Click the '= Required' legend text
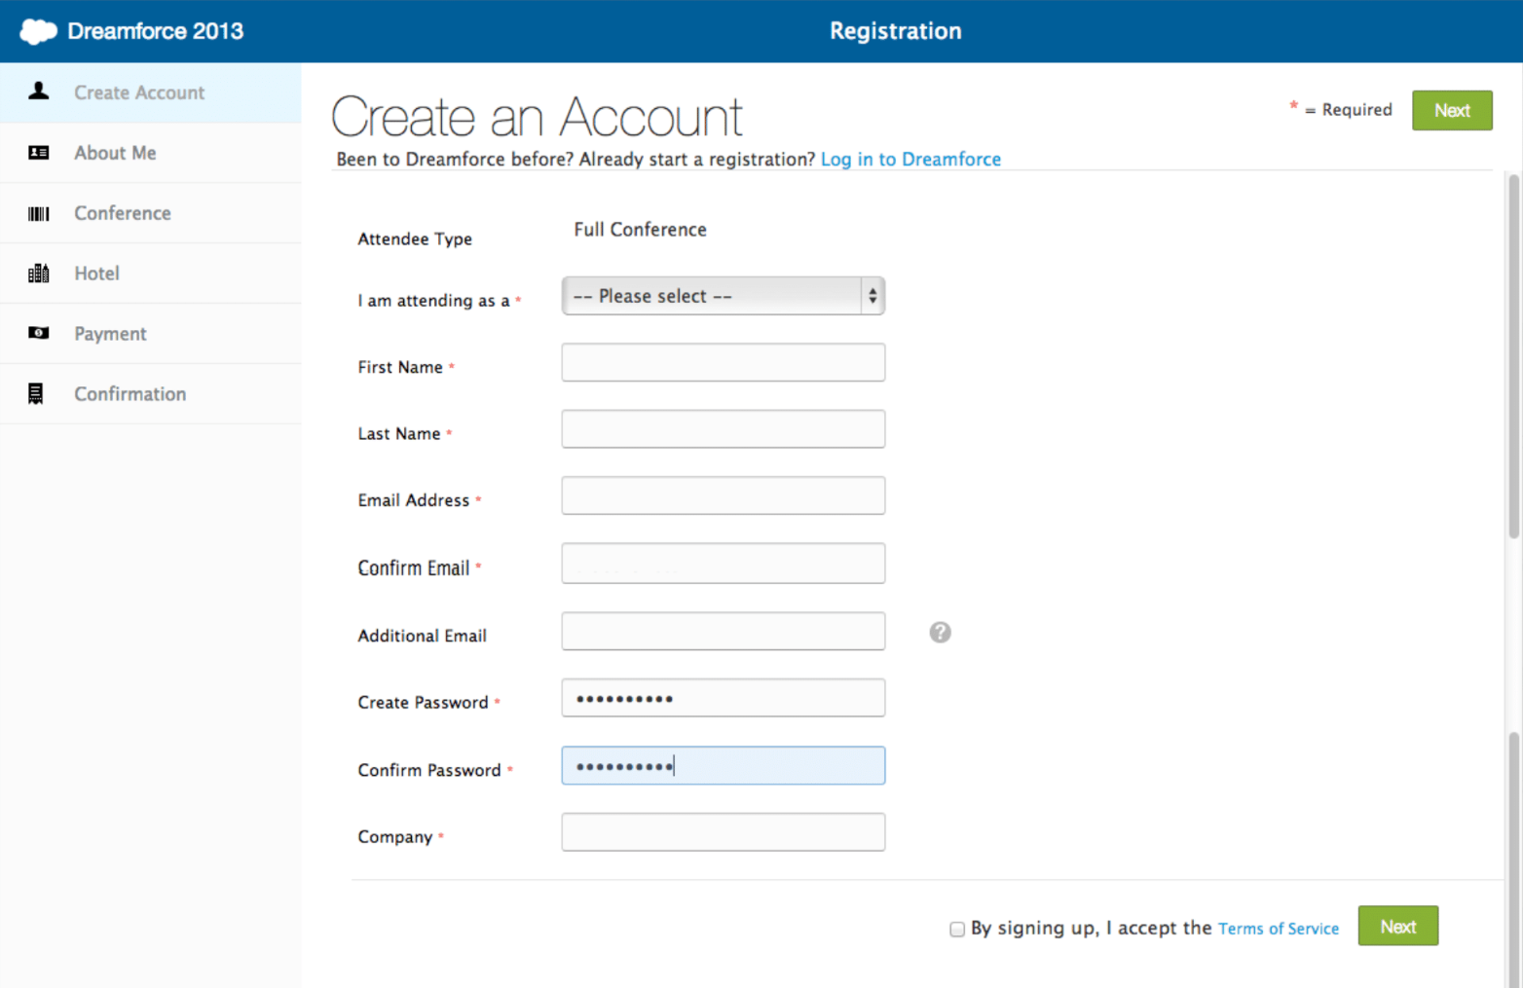1523x988 pixels. (x=1349, y=110)
